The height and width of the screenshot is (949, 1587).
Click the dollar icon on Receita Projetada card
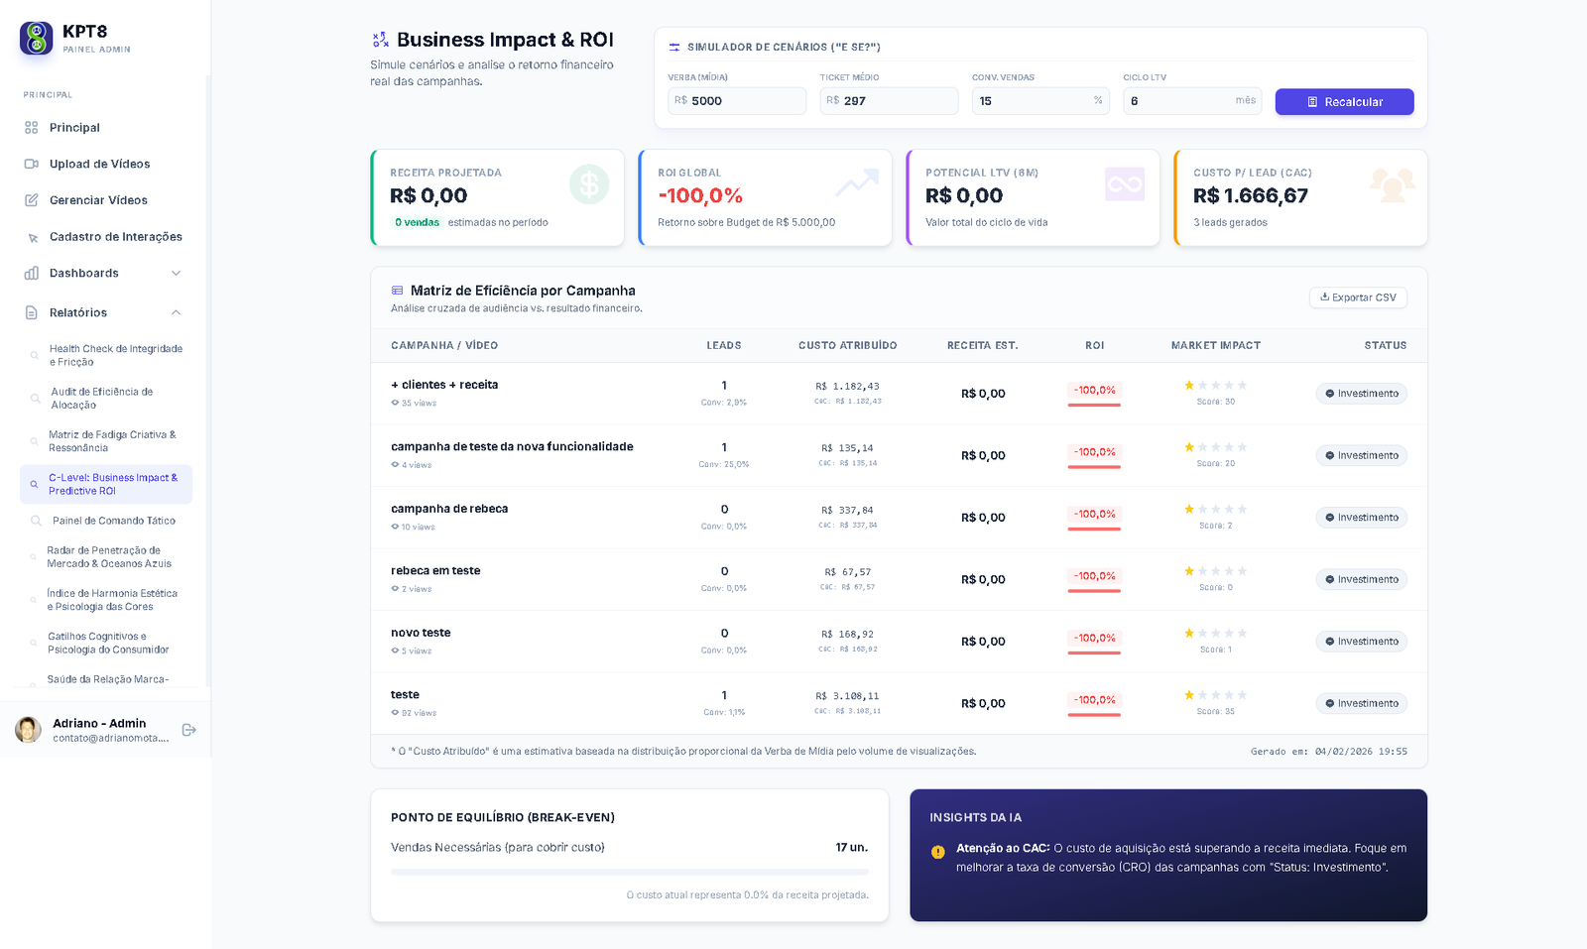(x=589, y=184)
